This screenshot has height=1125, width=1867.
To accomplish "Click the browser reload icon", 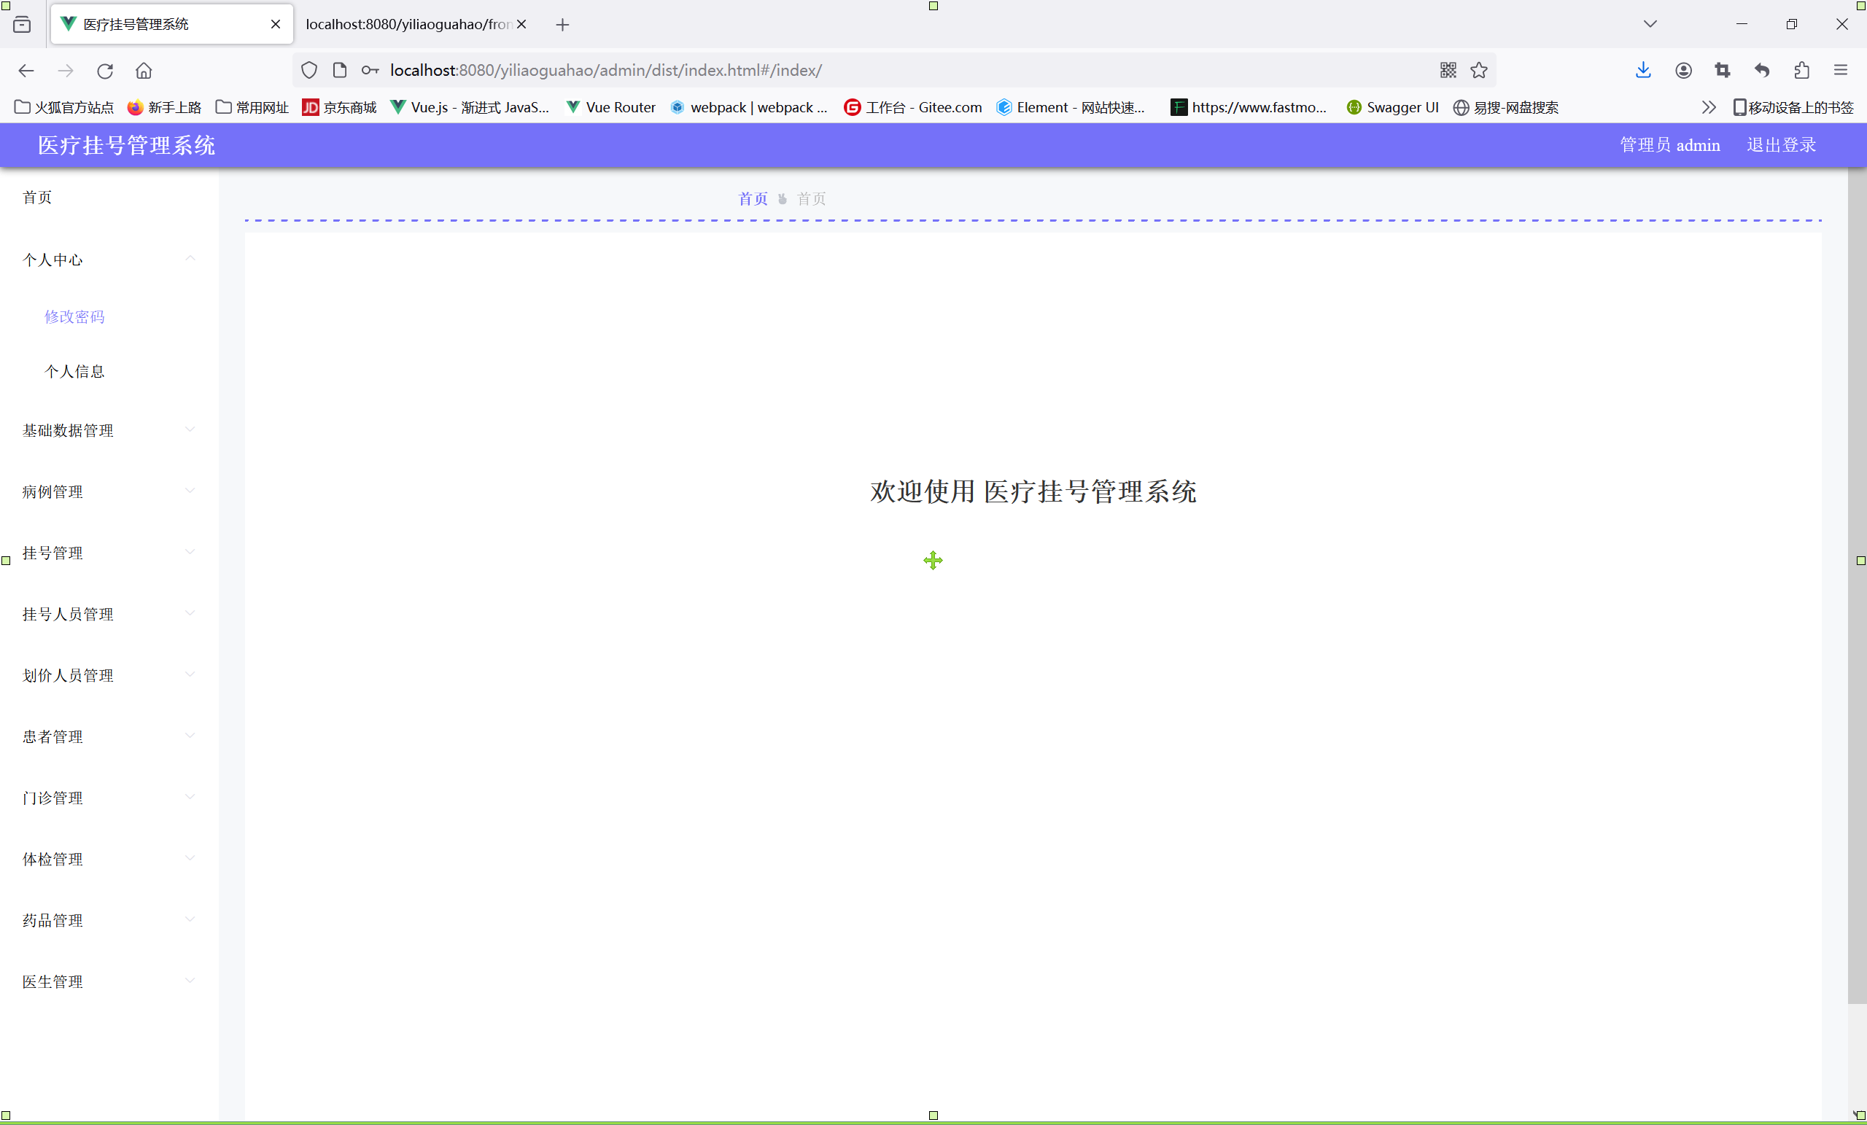I will (105, 71).
